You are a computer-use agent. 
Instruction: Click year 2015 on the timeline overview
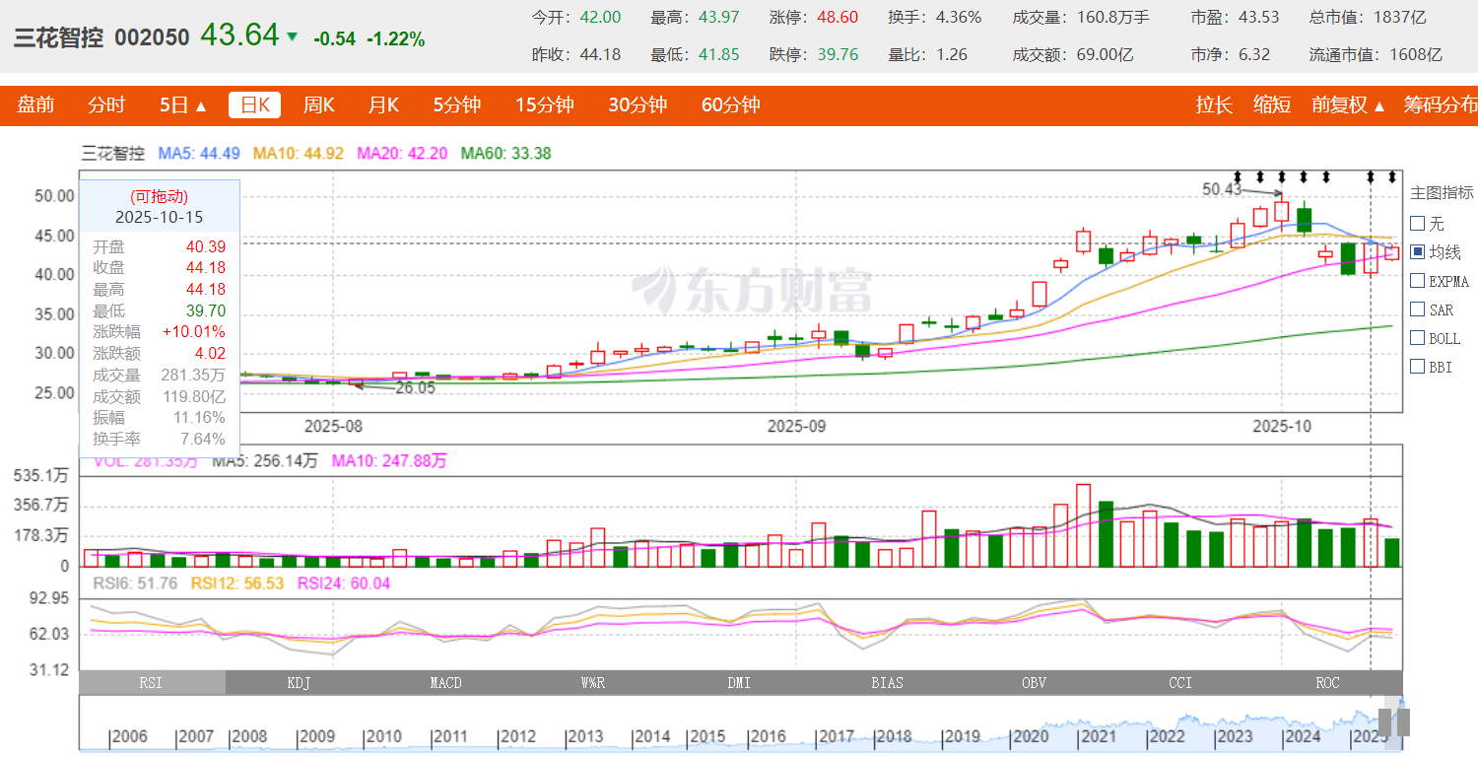[707, 736]
